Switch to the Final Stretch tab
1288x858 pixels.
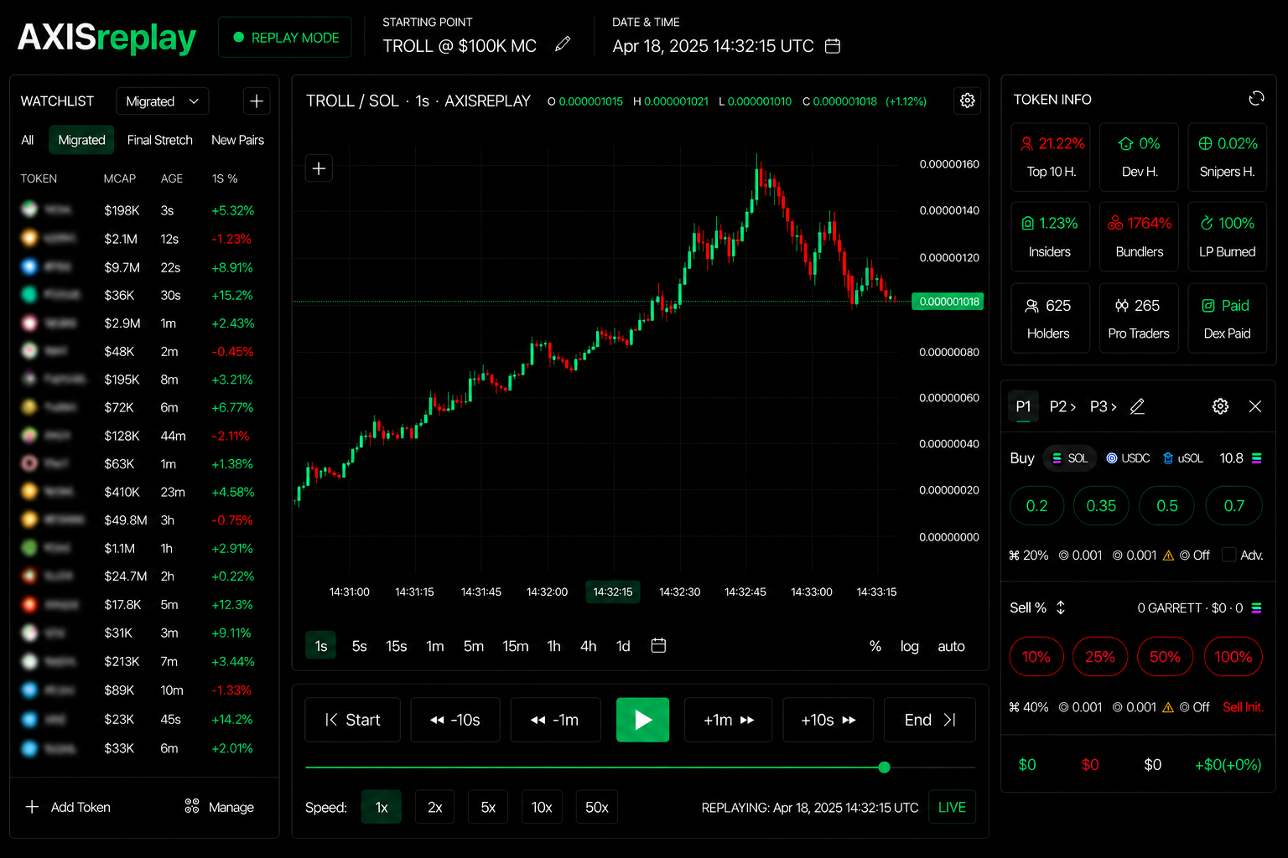[159, 140]
